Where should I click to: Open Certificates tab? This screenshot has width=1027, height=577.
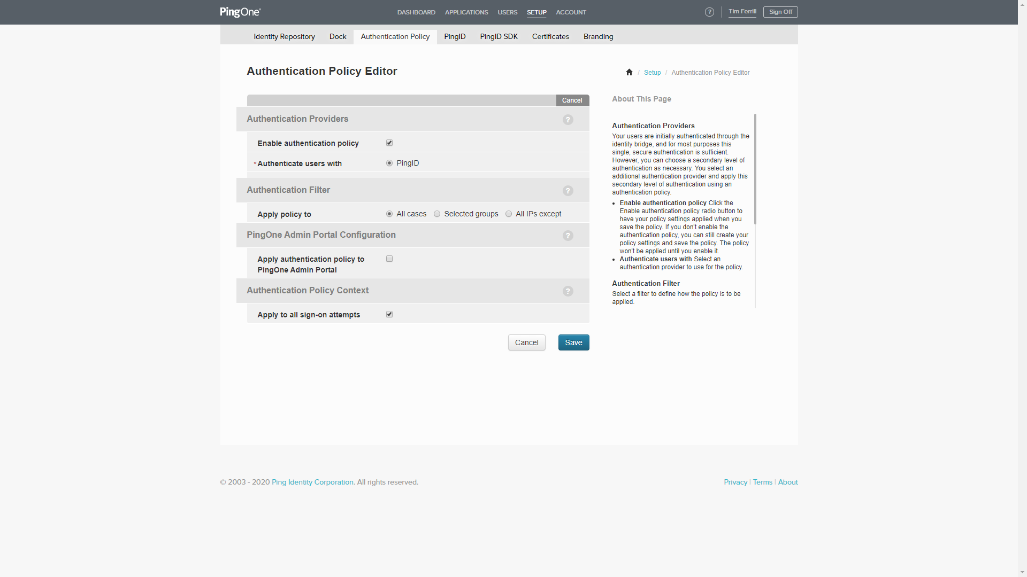point(550,36)
